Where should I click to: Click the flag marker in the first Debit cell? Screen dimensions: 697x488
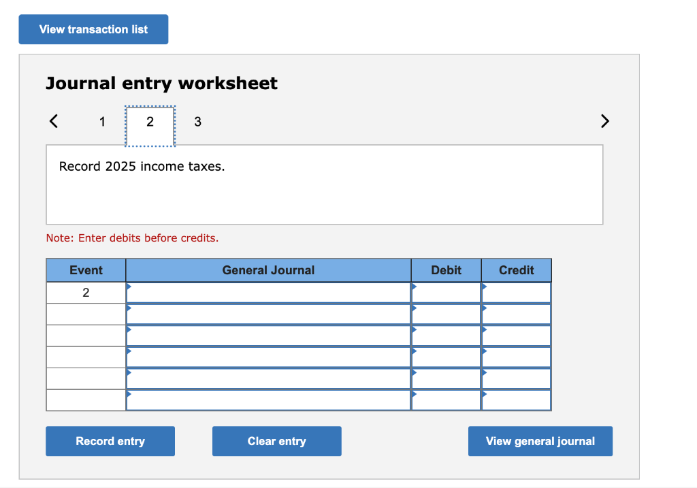coord(415,288)
